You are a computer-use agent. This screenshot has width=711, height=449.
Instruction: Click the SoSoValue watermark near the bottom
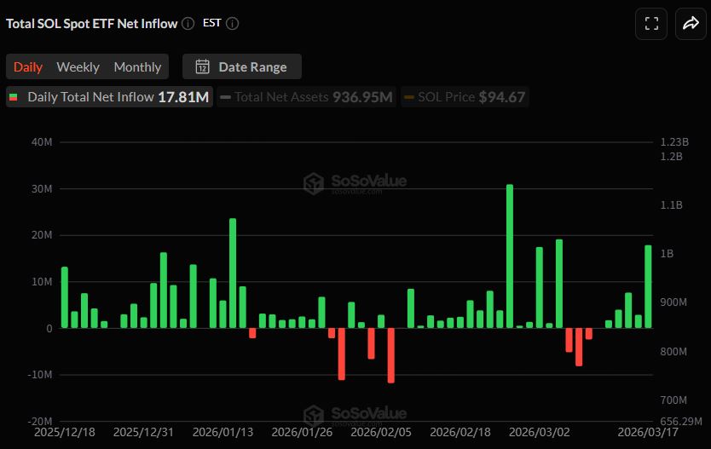[x=355, y=414]
